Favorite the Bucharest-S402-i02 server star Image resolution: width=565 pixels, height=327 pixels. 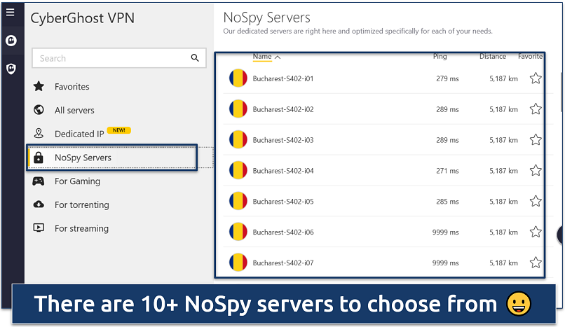click(536, 109)
